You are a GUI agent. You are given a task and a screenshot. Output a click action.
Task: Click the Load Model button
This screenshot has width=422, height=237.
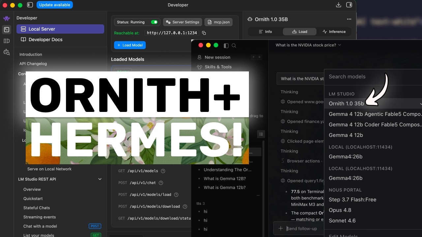pyautogui.click(x=130, y=45)
